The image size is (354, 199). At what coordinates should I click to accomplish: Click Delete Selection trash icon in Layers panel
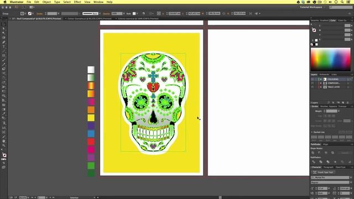(x=348, y=103)
